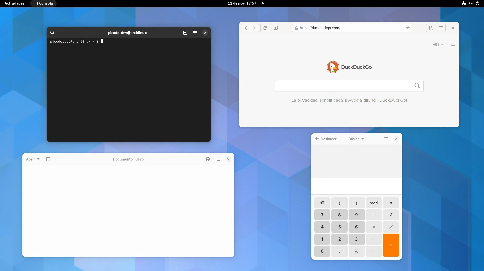Click the find-in-document icon in editor
The height and width of the screenshot is (271, 484).
click(x=208, y=159)
